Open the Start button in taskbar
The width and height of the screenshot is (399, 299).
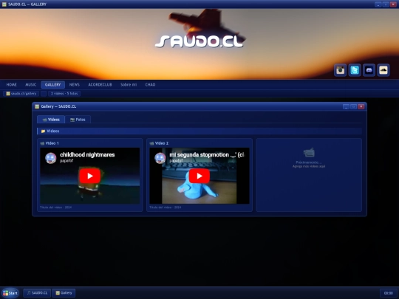pos(10,293)
